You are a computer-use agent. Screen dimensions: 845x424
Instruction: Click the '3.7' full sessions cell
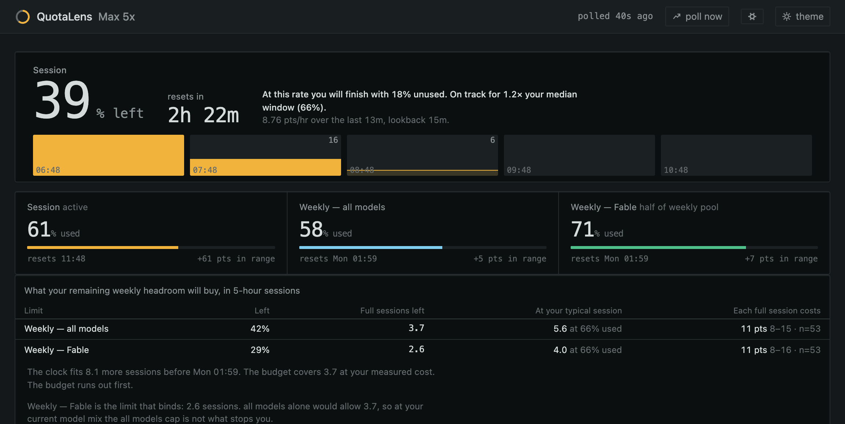click(x=416, y=328)
